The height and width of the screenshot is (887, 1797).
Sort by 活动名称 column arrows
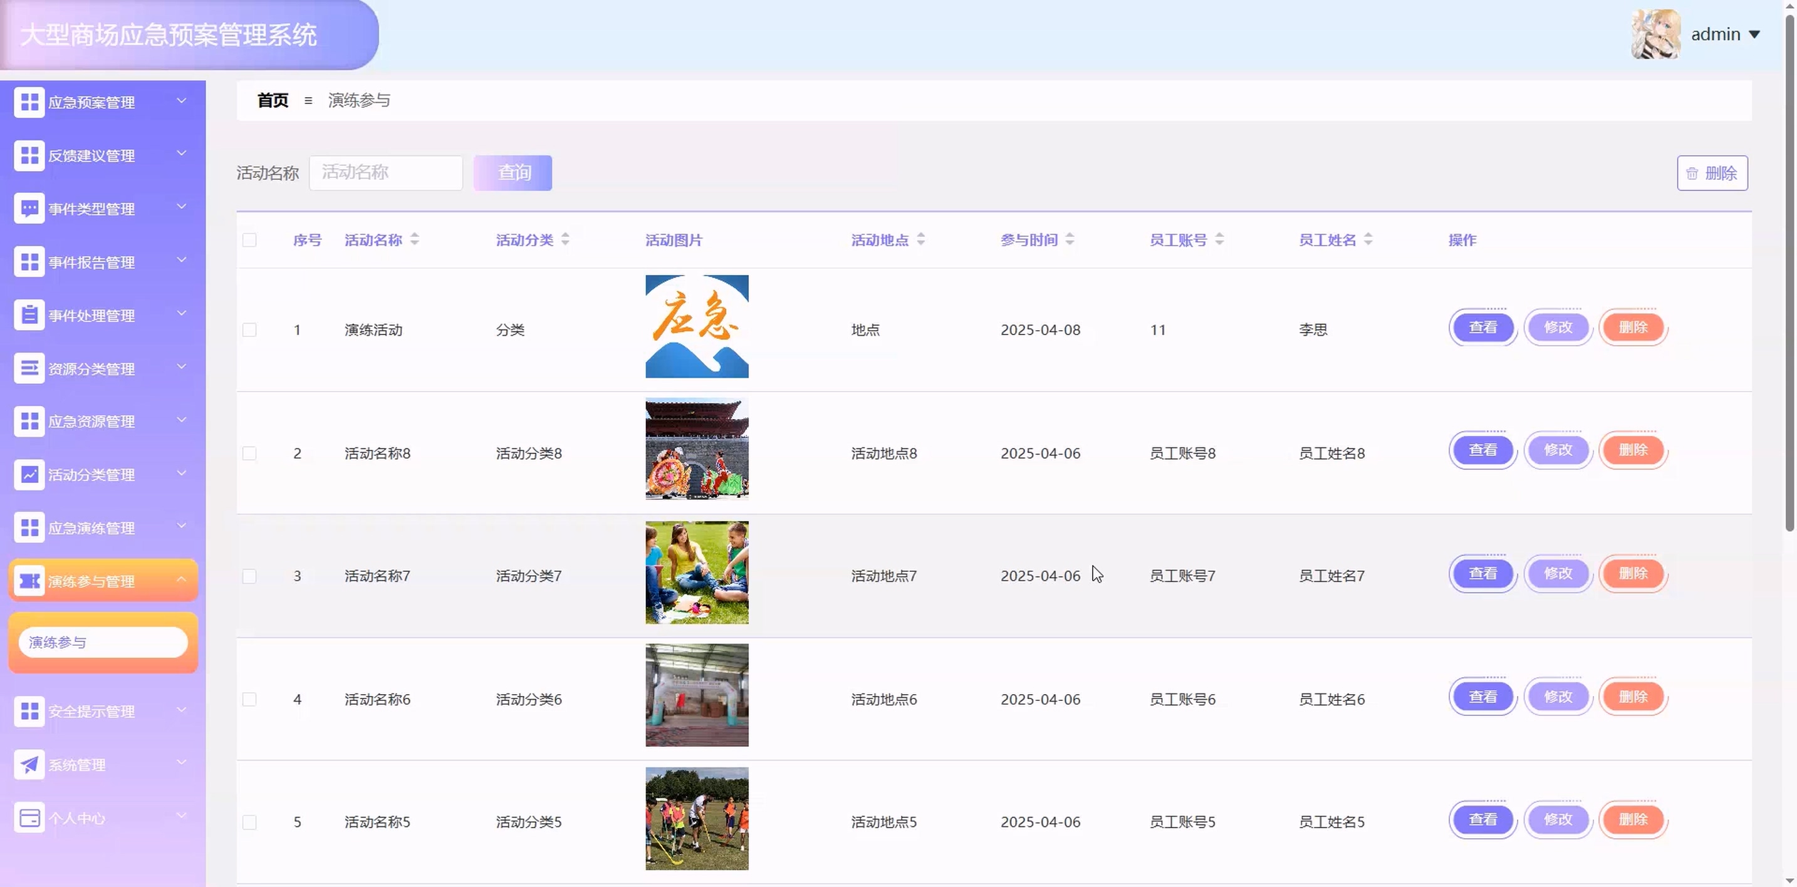coord(415,240)
